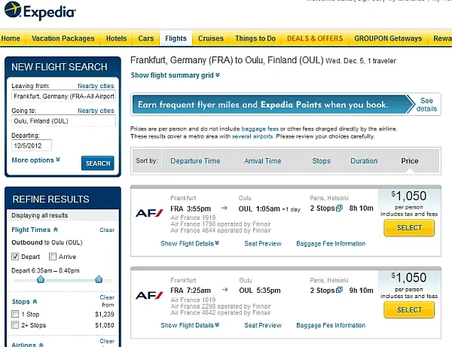Image resolution: width=452 pixels, height=347 pixels.
Task: Click the left departure time slider handle
Action: tap(41, 279)
